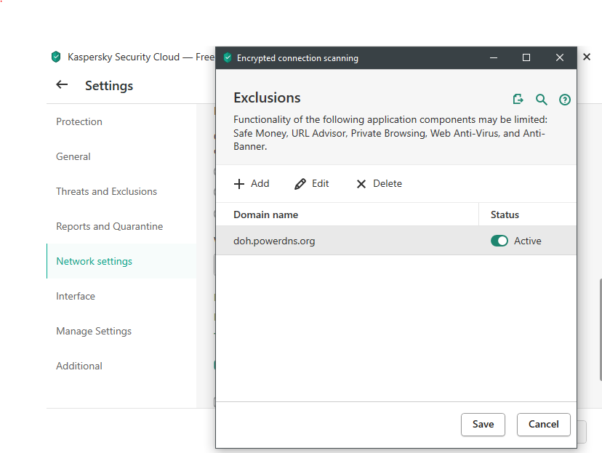602x453 pixels.
Task: Click the Kaspersky shield icon in main title bar
Action: coord(56,57)
